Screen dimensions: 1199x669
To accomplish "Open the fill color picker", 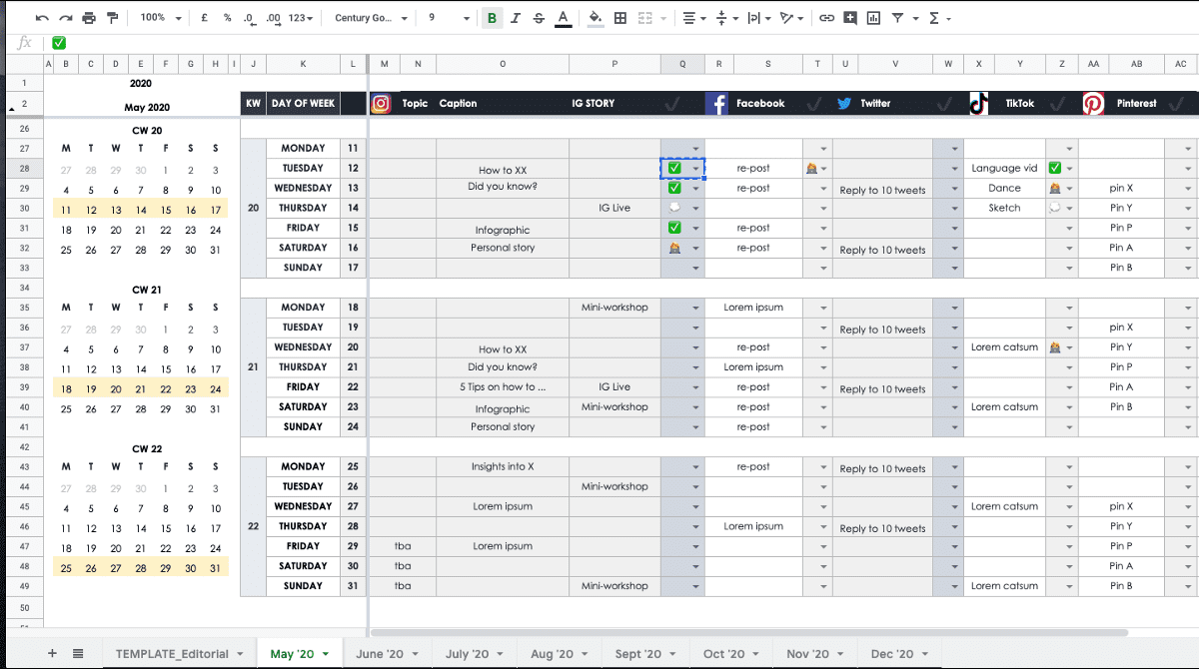I will (x=596, y=18).
